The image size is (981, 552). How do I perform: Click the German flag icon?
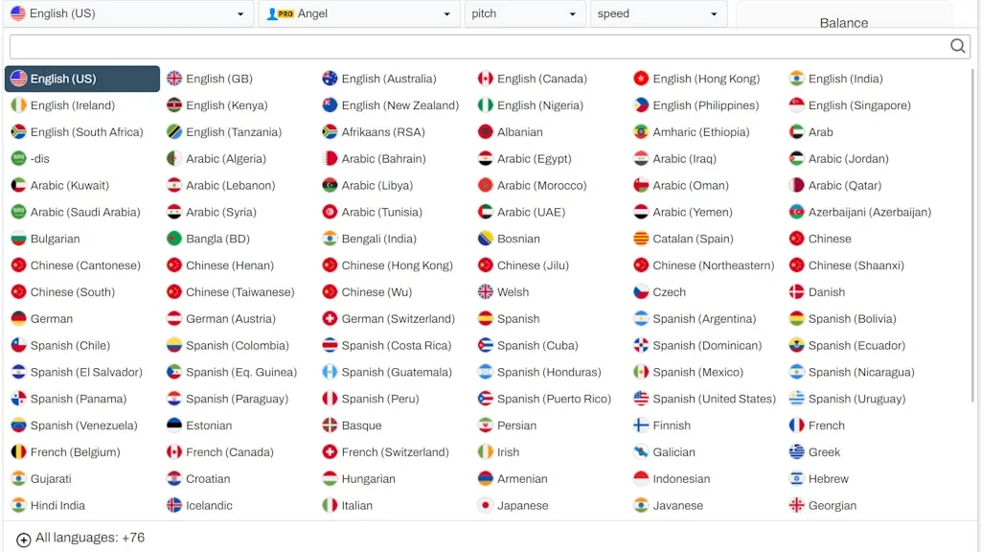coord(18,318)
